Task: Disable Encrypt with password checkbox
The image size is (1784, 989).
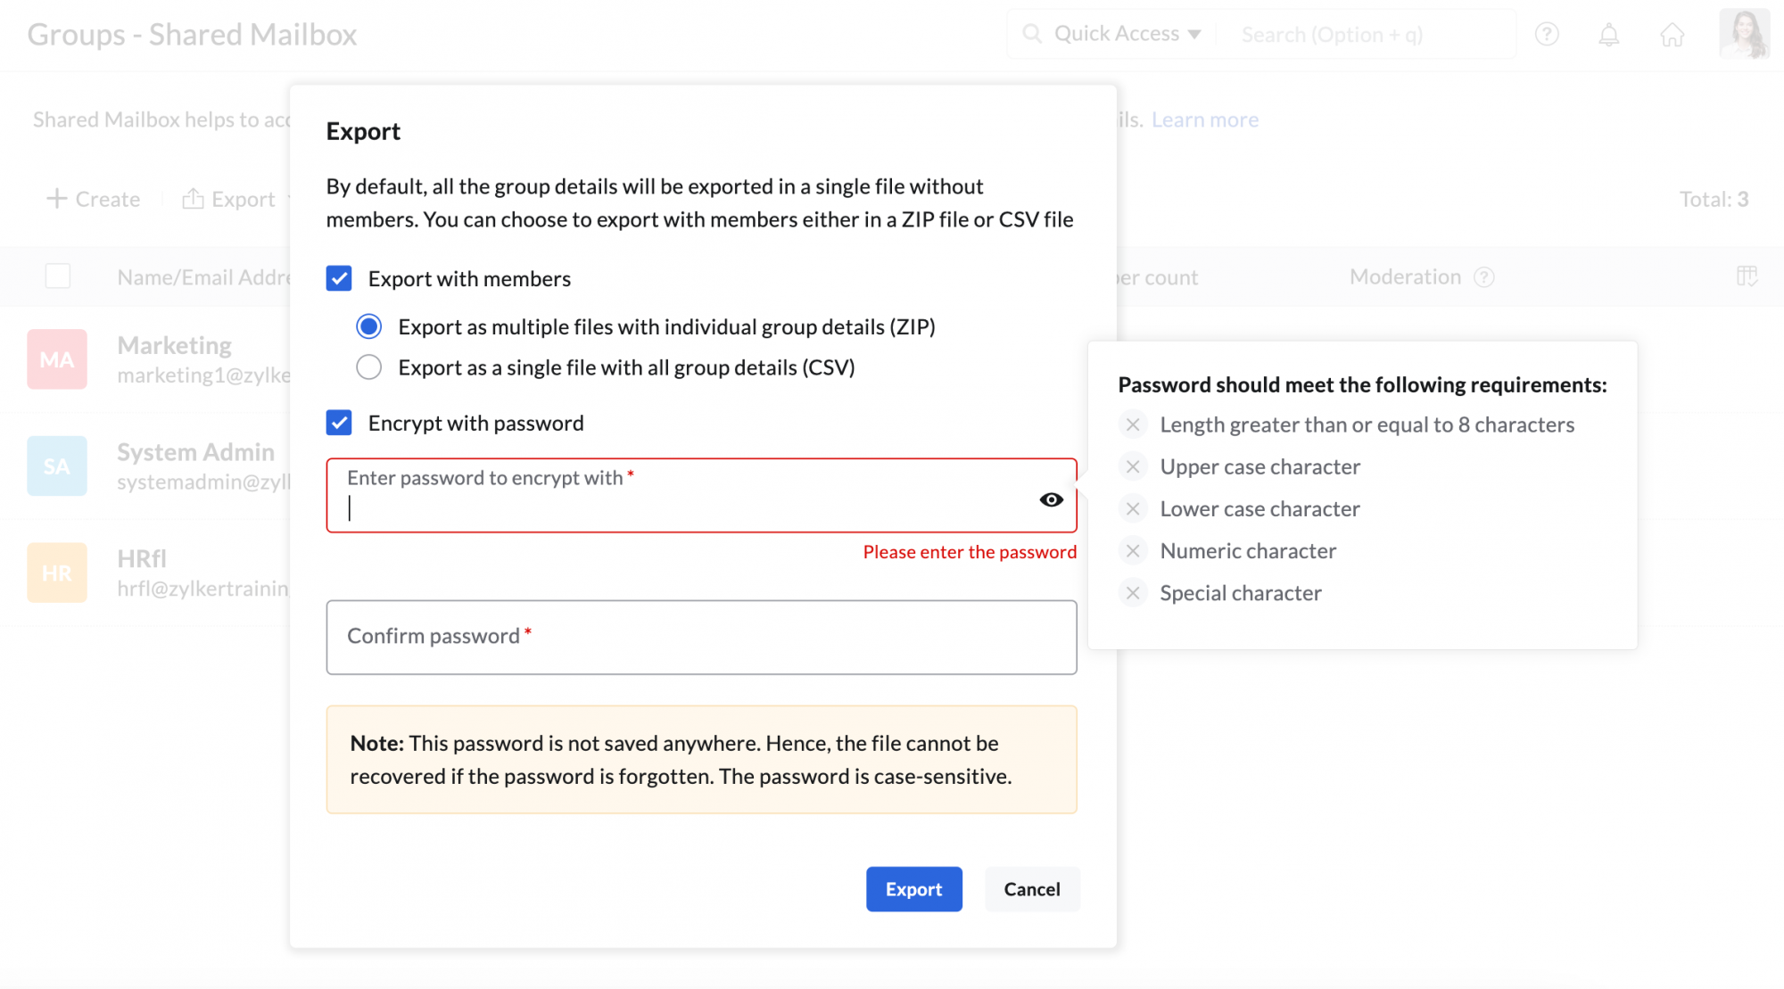Action: click(x=339, y=423)
